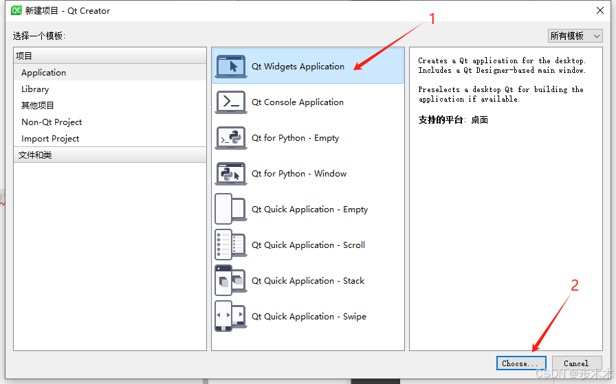Screen dimensions: 616x384
Task: Click the Qt Console Application terminal icon
Action: click(x=231, y=102)
